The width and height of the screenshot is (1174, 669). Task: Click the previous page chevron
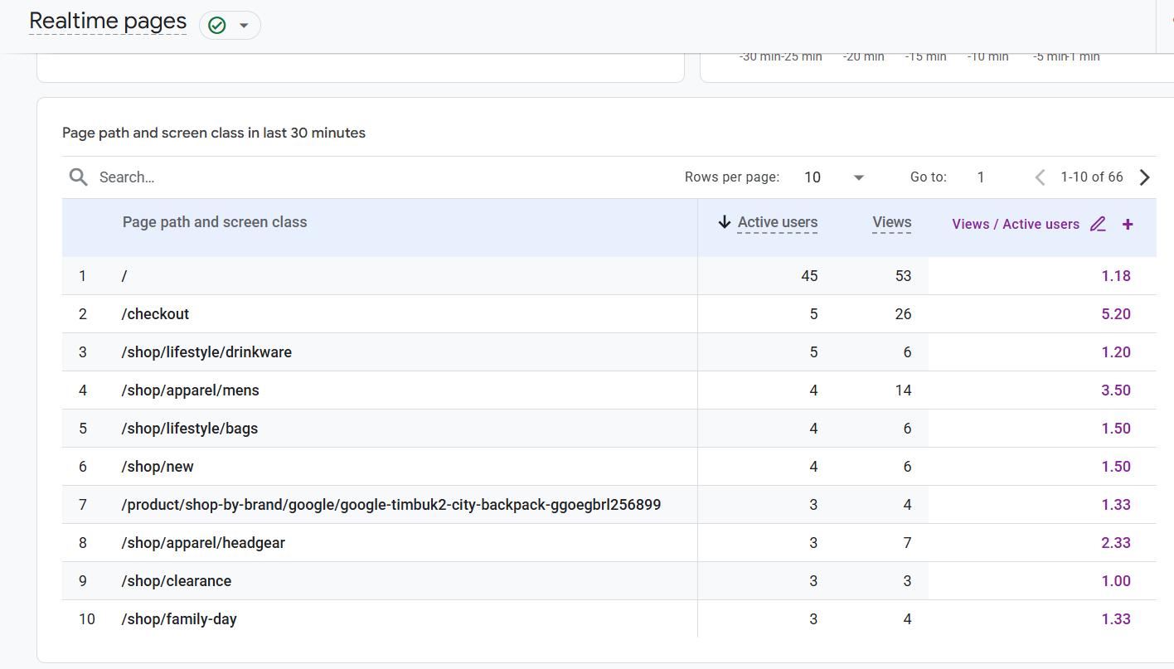[x=1040, y=177]
